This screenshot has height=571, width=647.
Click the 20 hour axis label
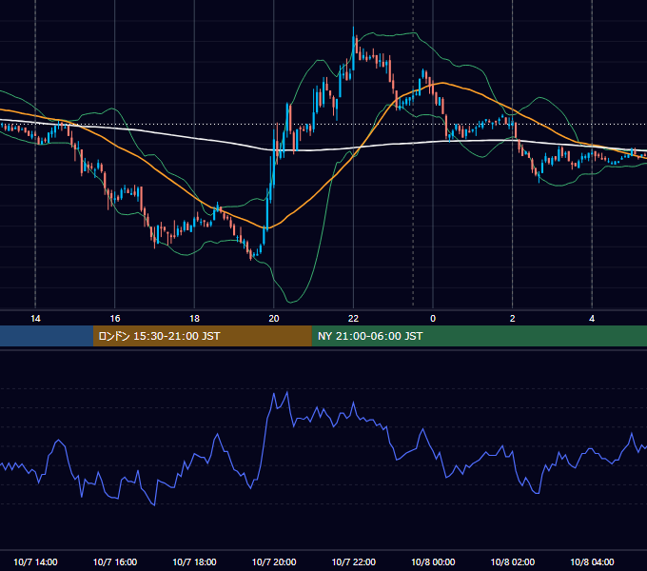tap(274, 319)
